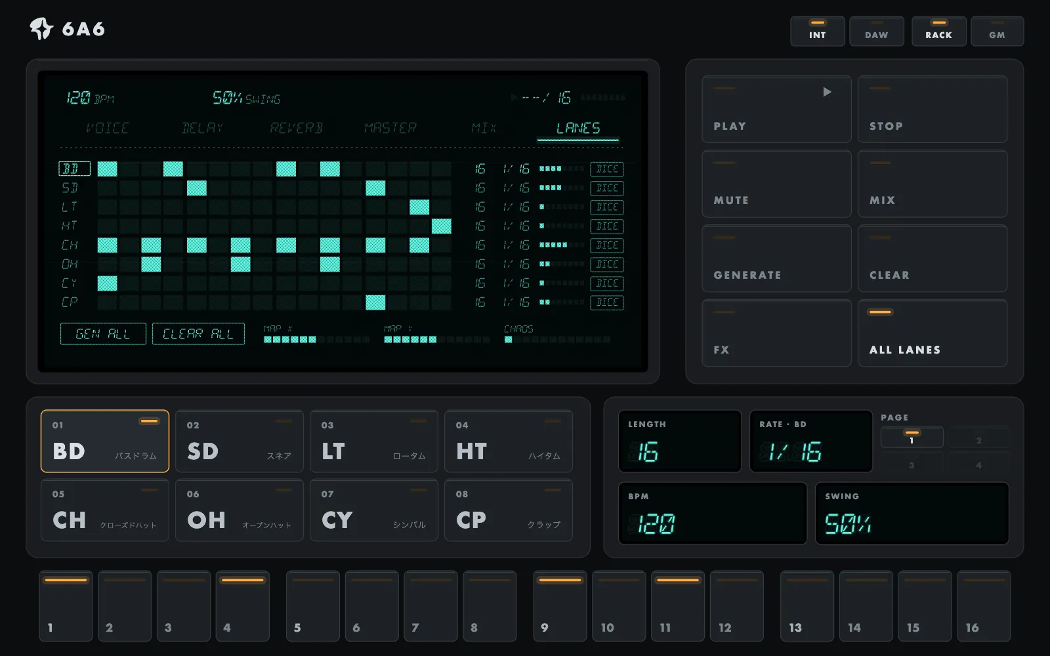Click GEN ALL button
This screenshot has width=1050, height=656.
pyautogui.click(x=103, y=334)
